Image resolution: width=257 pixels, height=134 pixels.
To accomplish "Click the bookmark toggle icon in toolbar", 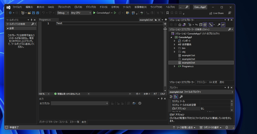I will (167, 13).
